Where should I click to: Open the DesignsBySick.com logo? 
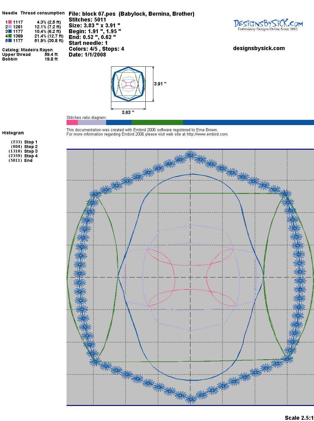tap(268, 25)
